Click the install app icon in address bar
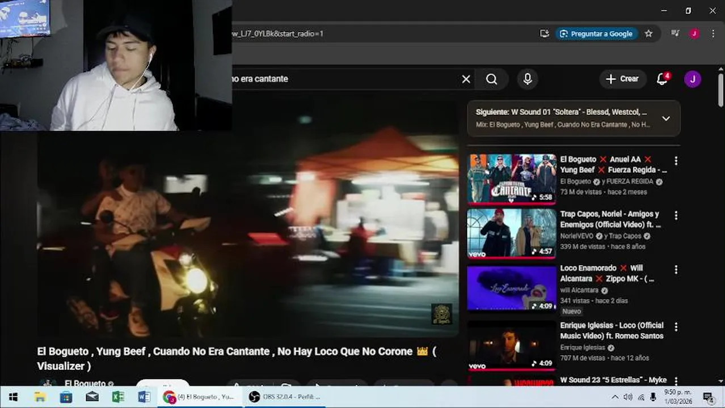 [545, 33]
